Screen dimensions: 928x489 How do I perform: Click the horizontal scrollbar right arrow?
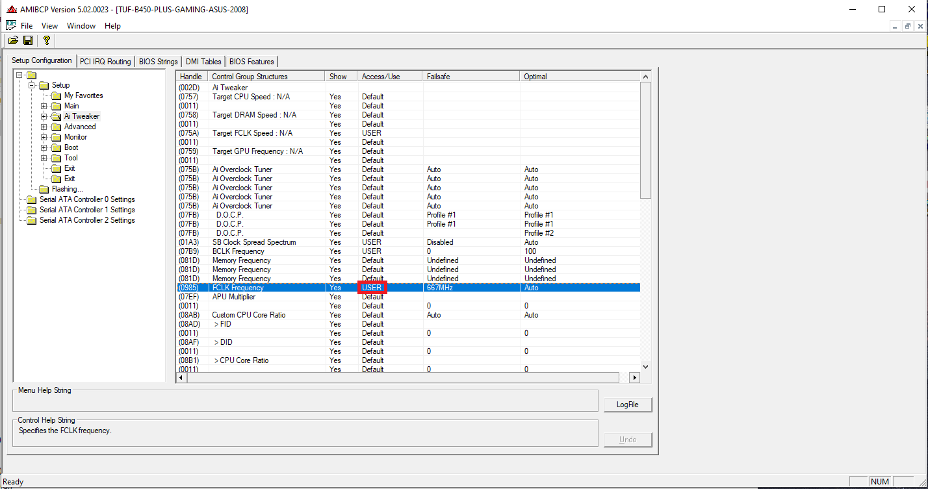click(635, 377)
